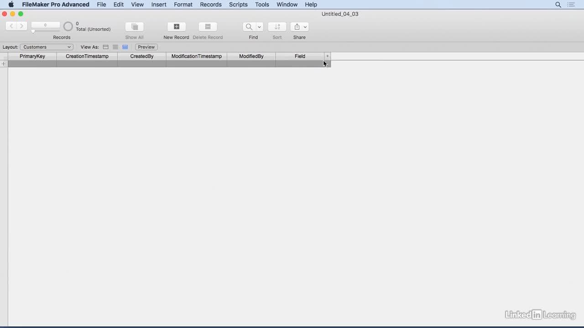The image size is (584, 328).
Task: Open the Scripts menu
Action: pos(238,5)
